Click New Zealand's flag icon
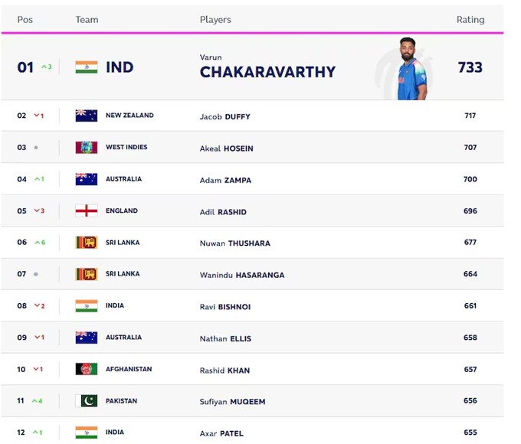Image resolution: width=521 pixels, height=444 pixels. pos(86,116)
